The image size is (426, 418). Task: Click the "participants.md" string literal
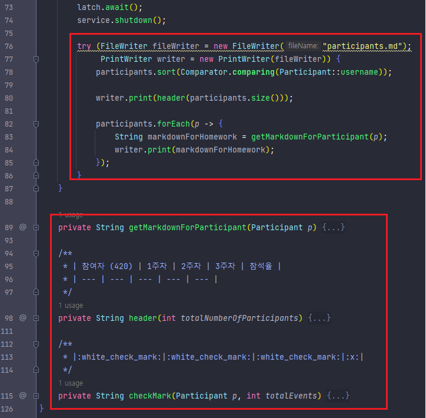(x=362, y=46)
